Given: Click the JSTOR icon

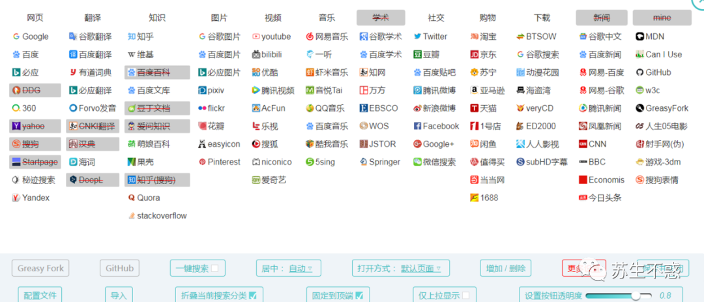Looking at the screenshot, I should 364,143.
